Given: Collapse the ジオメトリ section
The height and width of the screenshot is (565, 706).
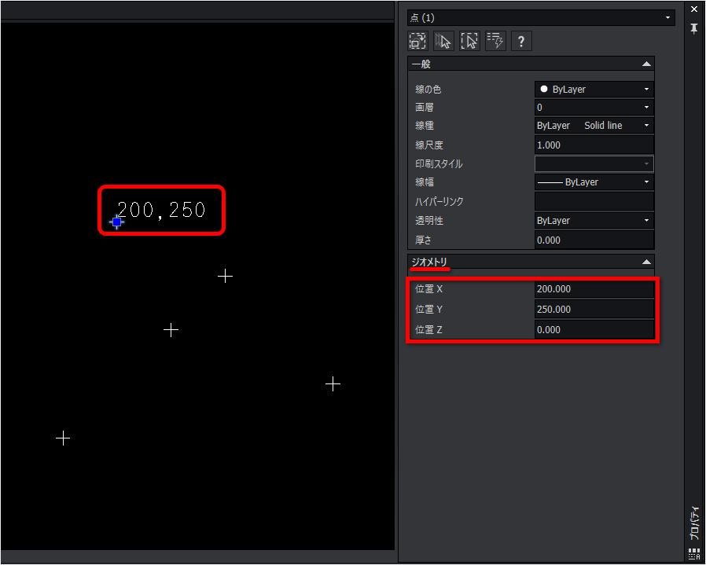Looking at the screenshot, I should [x=645, y=262].
